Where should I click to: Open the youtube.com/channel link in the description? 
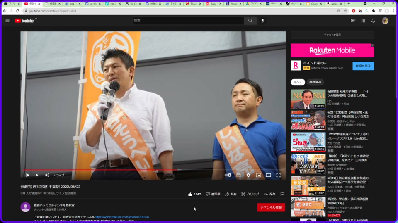click(123, 217)
